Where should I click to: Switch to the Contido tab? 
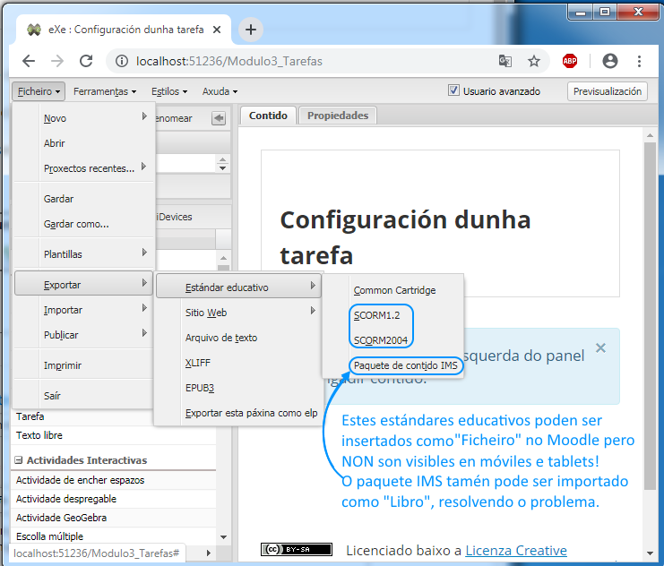pyautogui.click(x=268, y=116)
